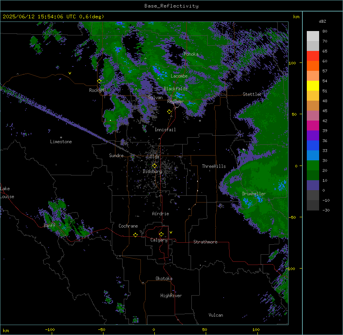Click the HighRiver label
This screenshot has height=335, width=343.
171,296
